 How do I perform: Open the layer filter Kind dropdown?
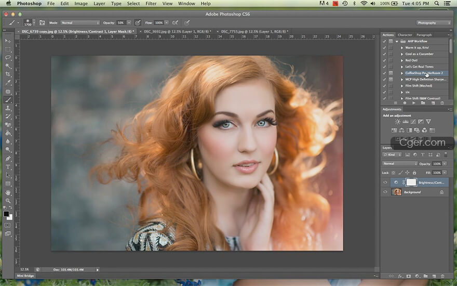[x=392, y=154]
